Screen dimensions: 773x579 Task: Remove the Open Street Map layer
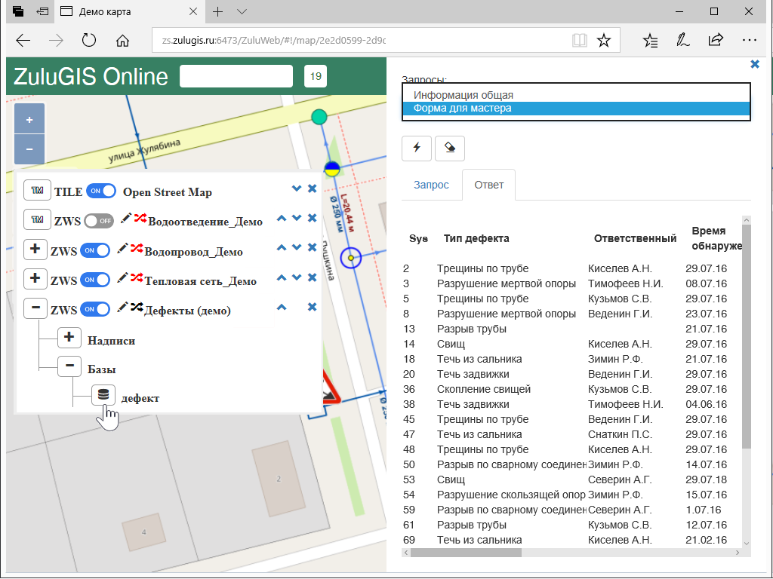pyautogui.click(x=312, y=189)
